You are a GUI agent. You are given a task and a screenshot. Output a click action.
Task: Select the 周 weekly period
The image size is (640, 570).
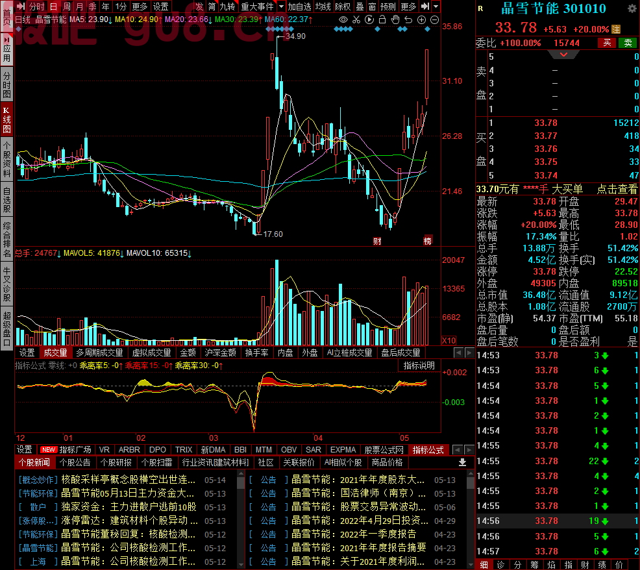pos(66,6)
